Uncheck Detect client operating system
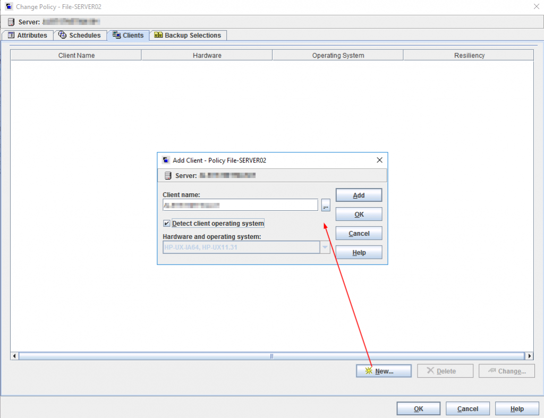 click(x=167, y=224)
